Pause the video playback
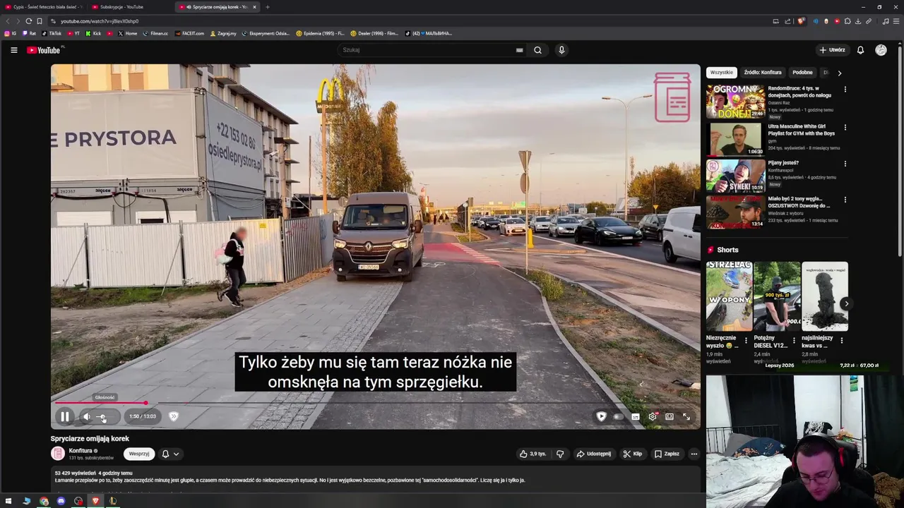This screenshot has height=508, width=904. click(64, 416)
